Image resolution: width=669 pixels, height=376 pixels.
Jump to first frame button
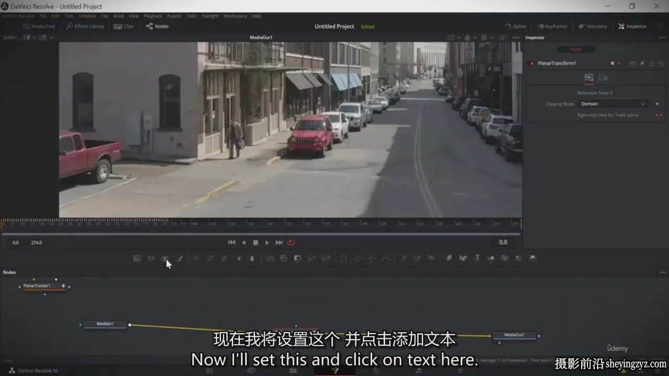[x=232, y=242]
